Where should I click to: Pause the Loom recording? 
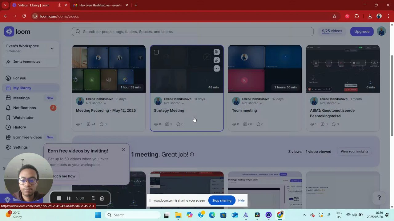click(x=69, y=198)
